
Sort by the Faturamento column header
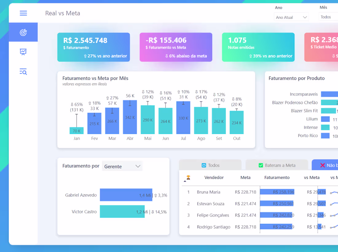pyautogui.click(x=277, y=178)
